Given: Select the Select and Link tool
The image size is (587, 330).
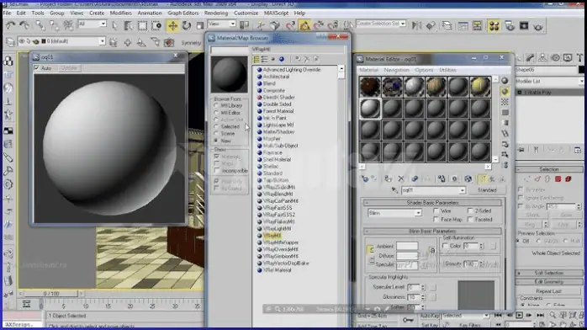Looking at the screenshot, I should (x=40, y=25).
